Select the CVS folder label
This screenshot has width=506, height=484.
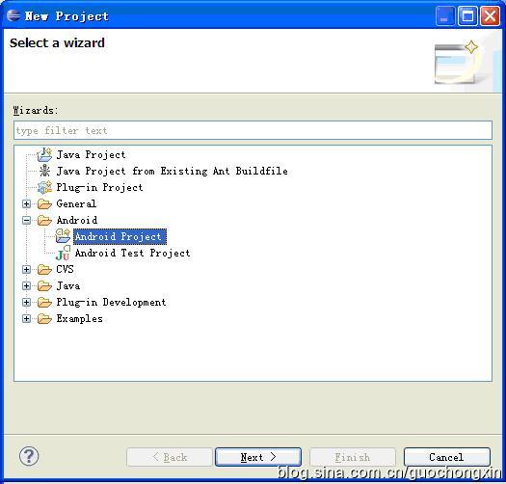click(65, 269)
